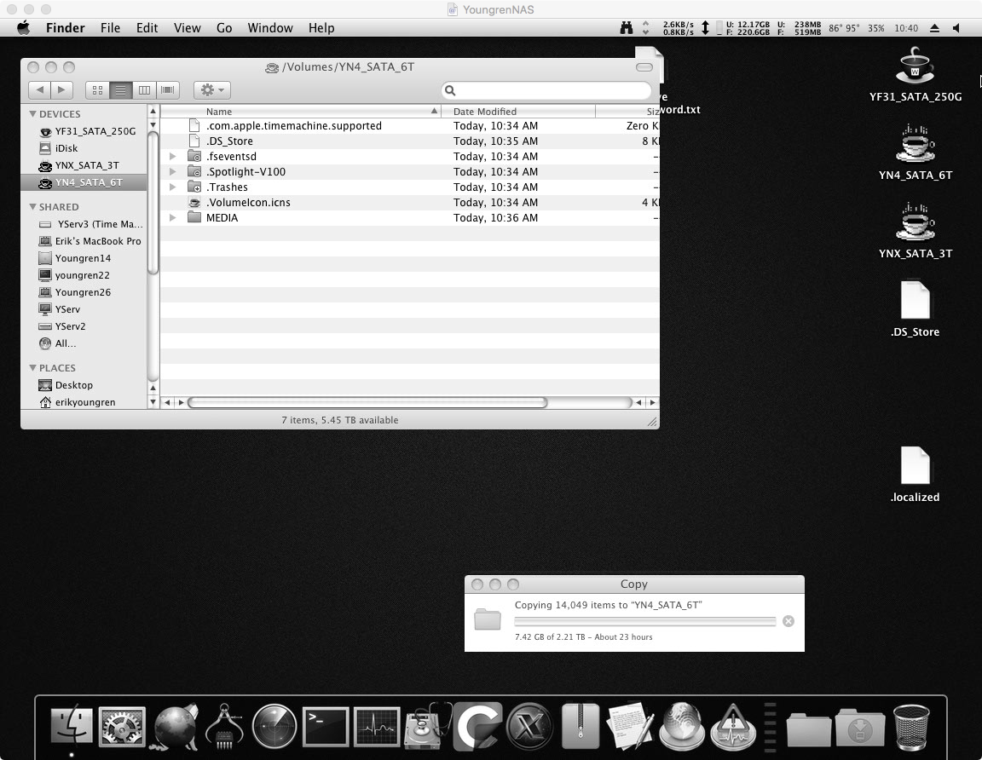The height and width of the screenshot is (760, 982).
Task: Open erikyoungren home folder in sidebar
Action: point(84,402)
